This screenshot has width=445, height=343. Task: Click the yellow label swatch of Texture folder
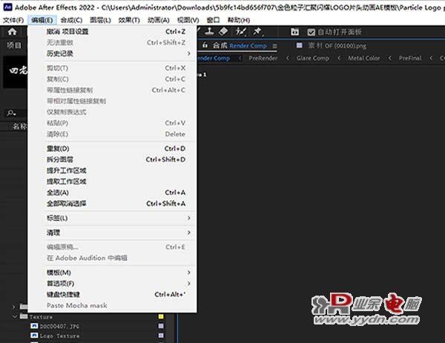tap(161, 316)
